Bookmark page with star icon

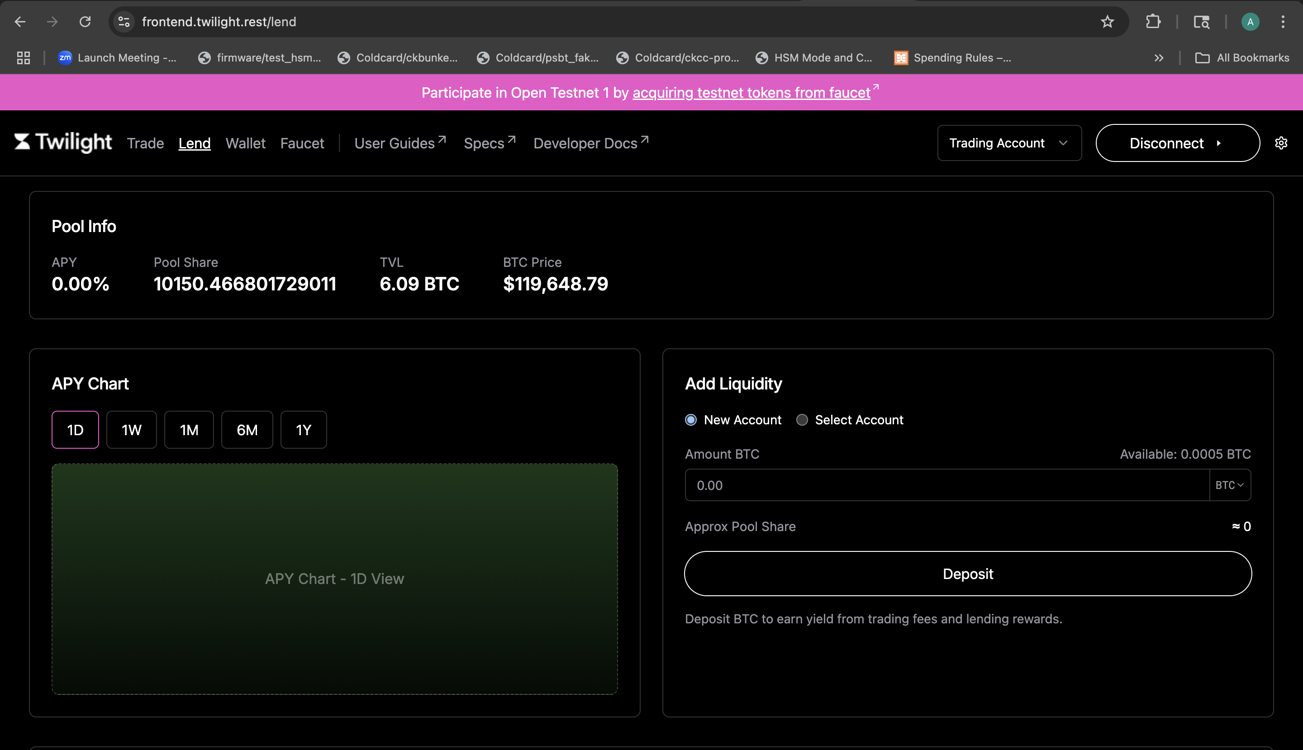[1107, 22]
